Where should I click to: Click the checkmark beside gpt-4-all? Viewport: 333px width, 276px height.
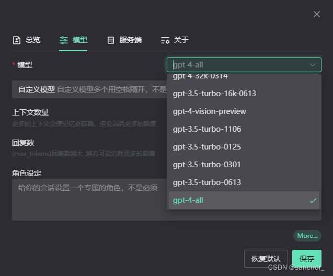pos(313,200)
